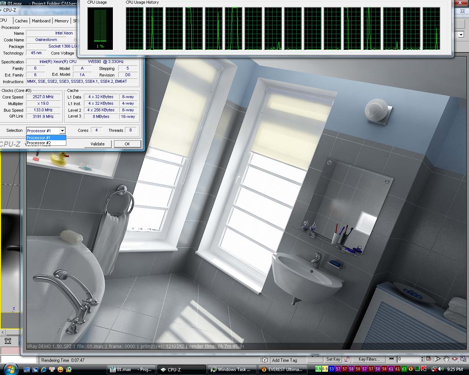Screen dimensions: 469x375
Task: Click the yellow 0.9 tray indicator
Action: point(325,369)
